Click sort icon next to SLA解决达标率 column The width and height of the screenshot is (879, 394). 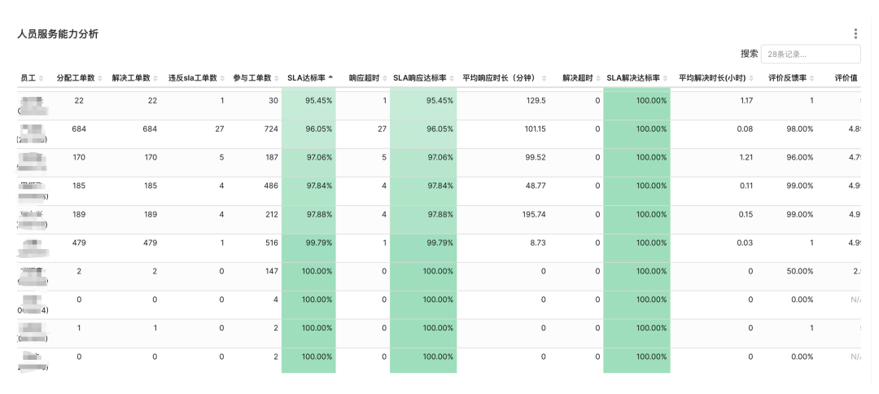click(x=665, y=78)
